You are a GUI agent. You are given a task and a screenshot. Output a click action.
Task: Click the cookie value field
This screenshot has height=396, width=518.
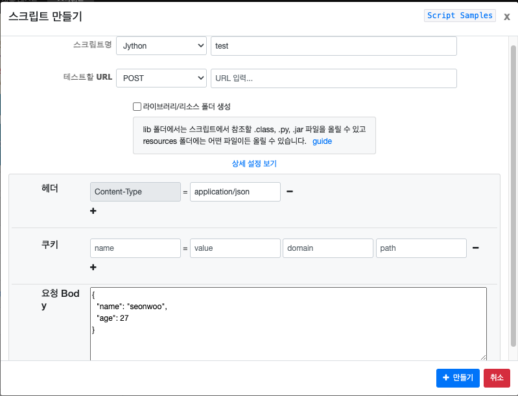[235, 248]
